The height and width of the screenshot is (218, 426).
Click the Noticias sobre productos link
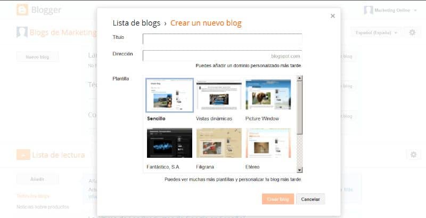click(43, 207)
